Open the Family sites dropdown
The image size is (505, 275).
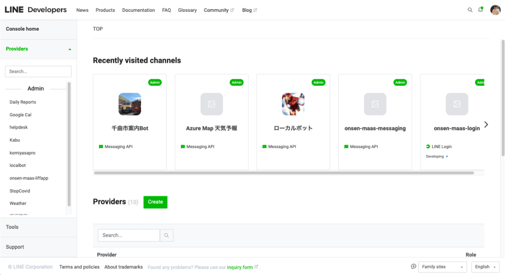pos(443,267)
